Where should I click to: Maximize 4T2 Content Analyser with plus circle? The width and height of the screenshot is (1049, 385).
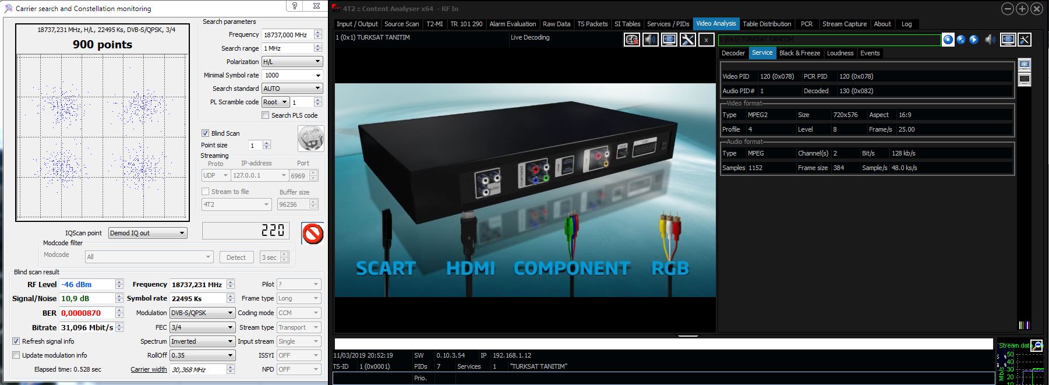1022,9
